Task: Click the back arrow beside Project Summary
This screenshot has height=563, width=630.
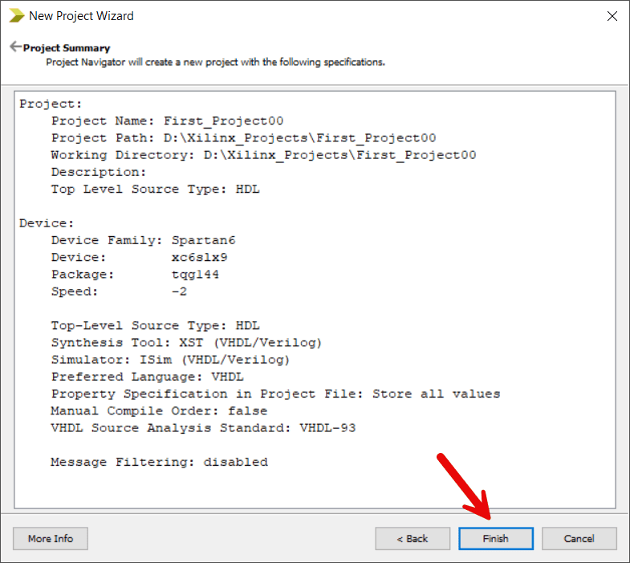Action: pos(15,47)
